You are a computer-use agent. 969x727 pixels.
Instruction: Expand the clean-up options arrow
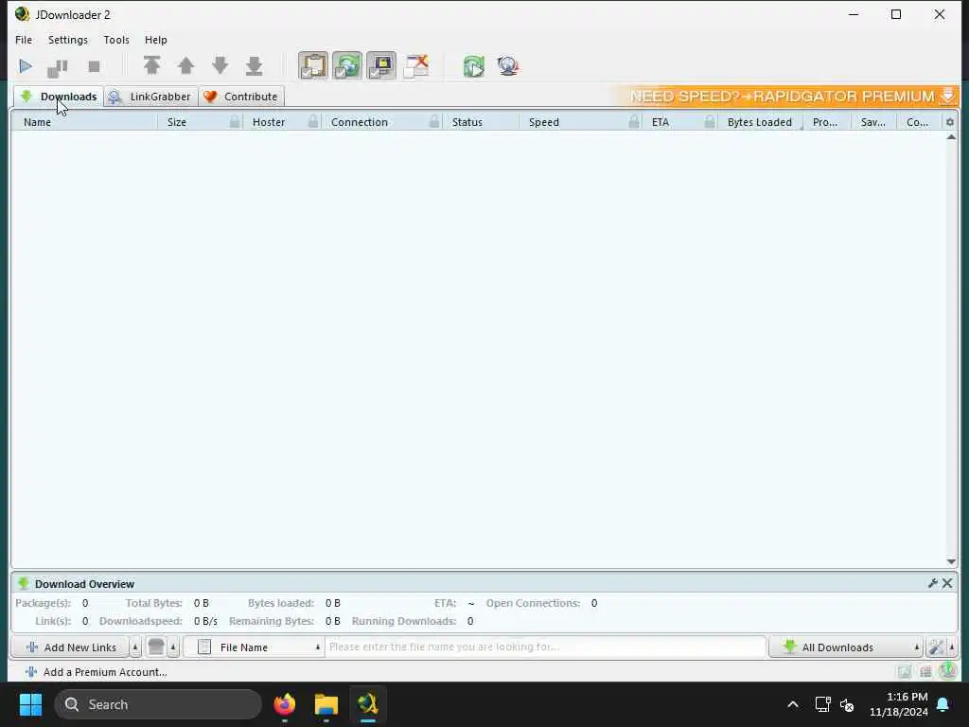(x=173, y=647)
